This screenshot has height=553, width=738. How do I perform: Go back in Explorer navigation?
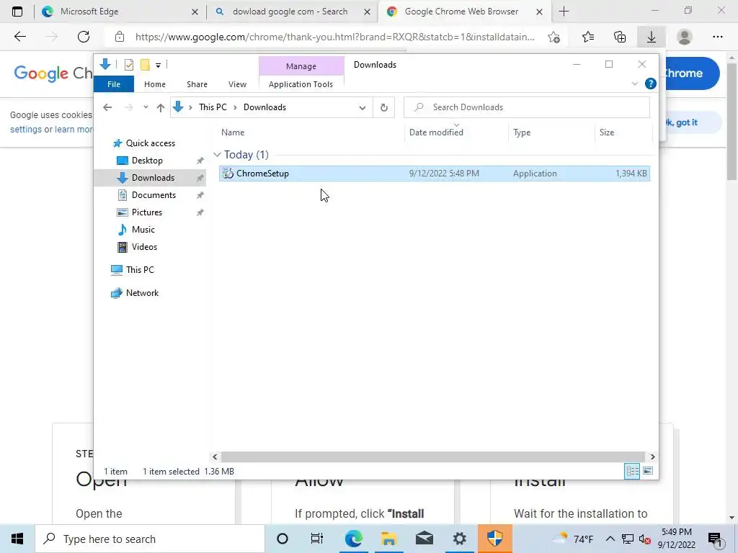[x=107, y=108]
